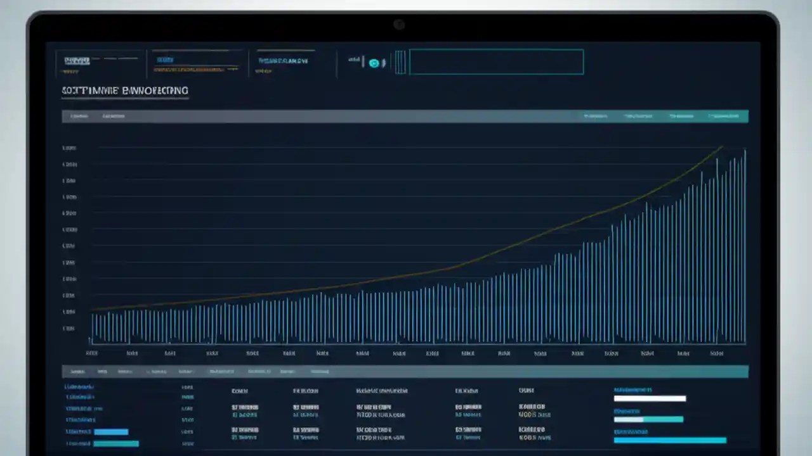Toggle the rightmost filter in the teal chart bar
Viewport: 812px width, 456px height.
tap(723, 116)
